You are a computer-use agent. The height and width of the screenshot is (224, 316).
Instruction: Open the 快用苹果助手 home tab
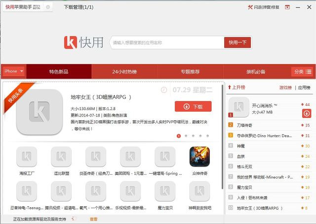click(23, 7)
